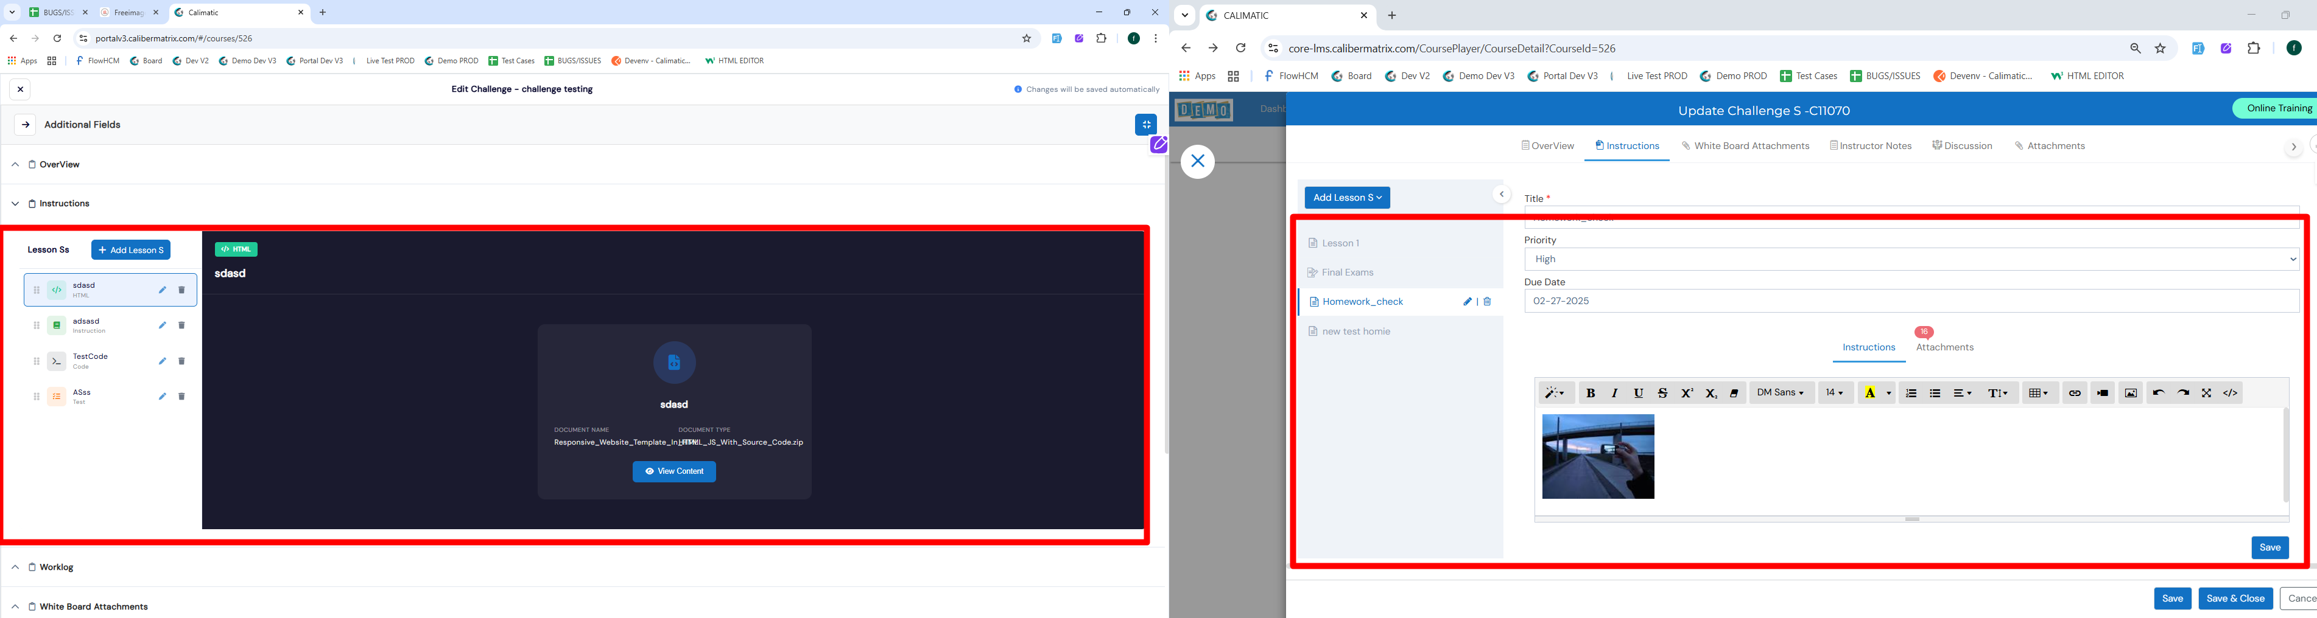This screenshot has width=2317, height=618.
Task: Insert an unordered bullet list
Action: click(1936, 394)
